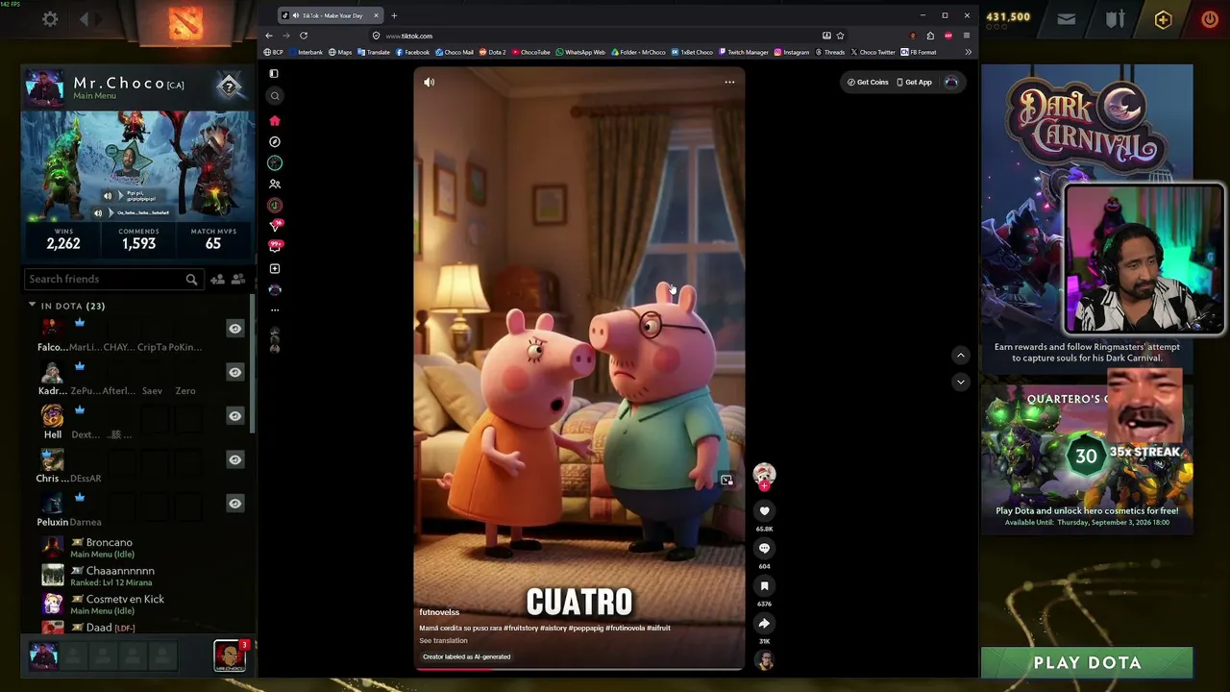
Task: Click TikTok Upload plus icon
Action: [x=275, y=268]
